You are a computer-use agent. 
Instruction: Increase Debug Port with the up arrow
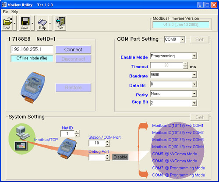tap(107, 156)
